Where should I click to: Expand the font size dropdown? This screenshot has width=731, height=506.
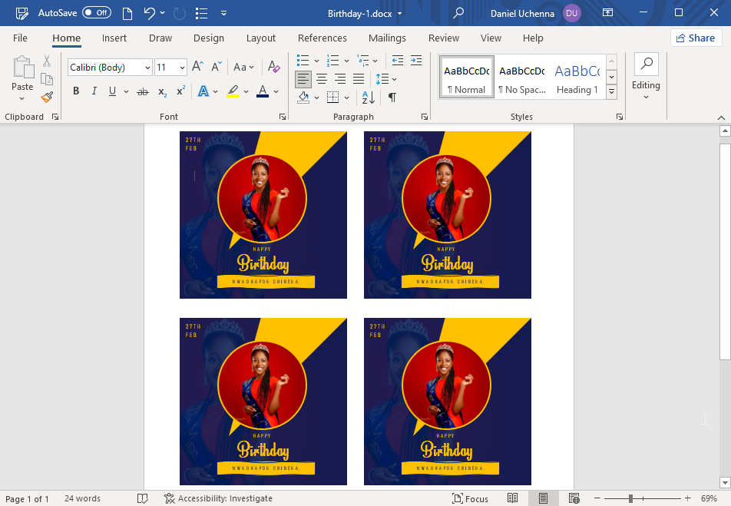(182, 68)
